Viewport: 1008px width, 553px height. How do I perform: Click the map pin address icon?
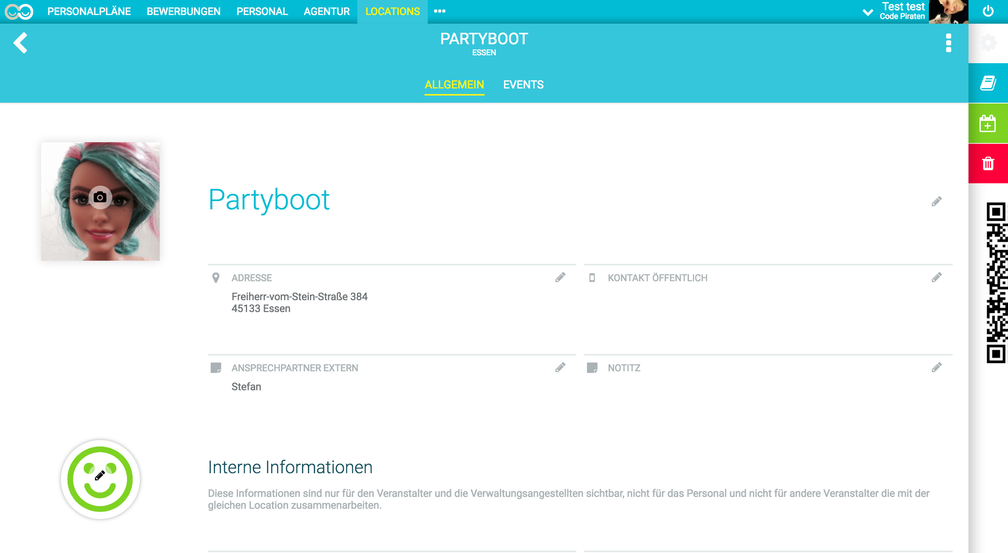215,278
